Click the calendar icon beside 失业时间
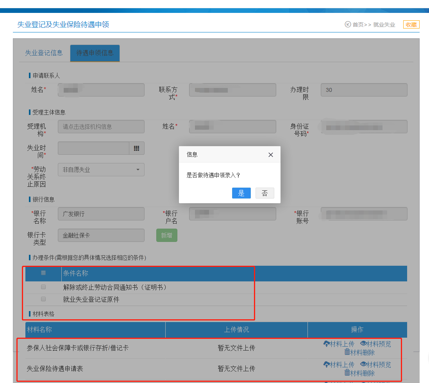 click(136, 148)
